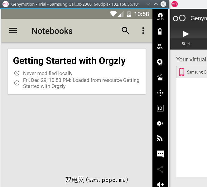The image size is (207, 187).
Task: Click the 'Never modified locally' text line
Action: coord(48,73)
